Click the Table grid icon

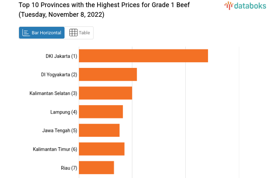click(73, 33)
